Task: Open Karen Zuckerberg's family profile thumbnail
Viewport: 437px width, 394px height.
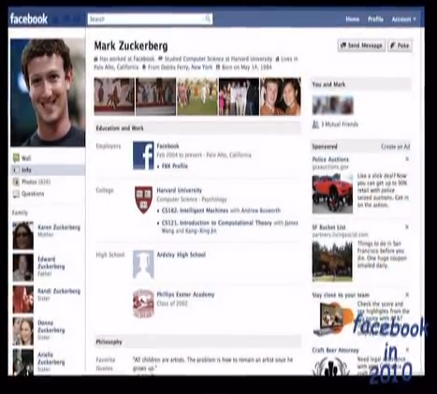Action: (23, 236)
